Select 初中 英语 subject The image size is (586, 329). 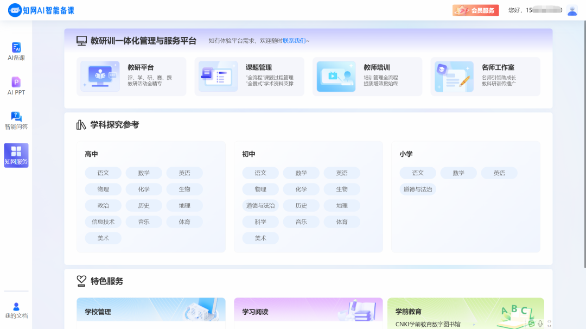(342, 173)
